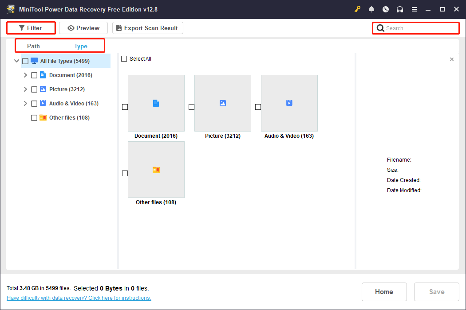Expand the Document tree item
This screenshot has width=466, height=310.
[25, 75]
